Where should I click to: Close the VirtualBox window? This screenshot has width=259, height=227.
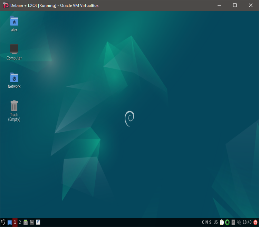click(x=251, y=5)
